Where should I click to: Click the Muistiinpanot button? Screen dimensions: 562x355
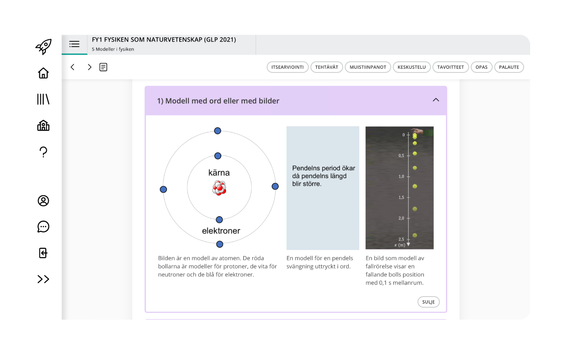(x=368, y=67)
